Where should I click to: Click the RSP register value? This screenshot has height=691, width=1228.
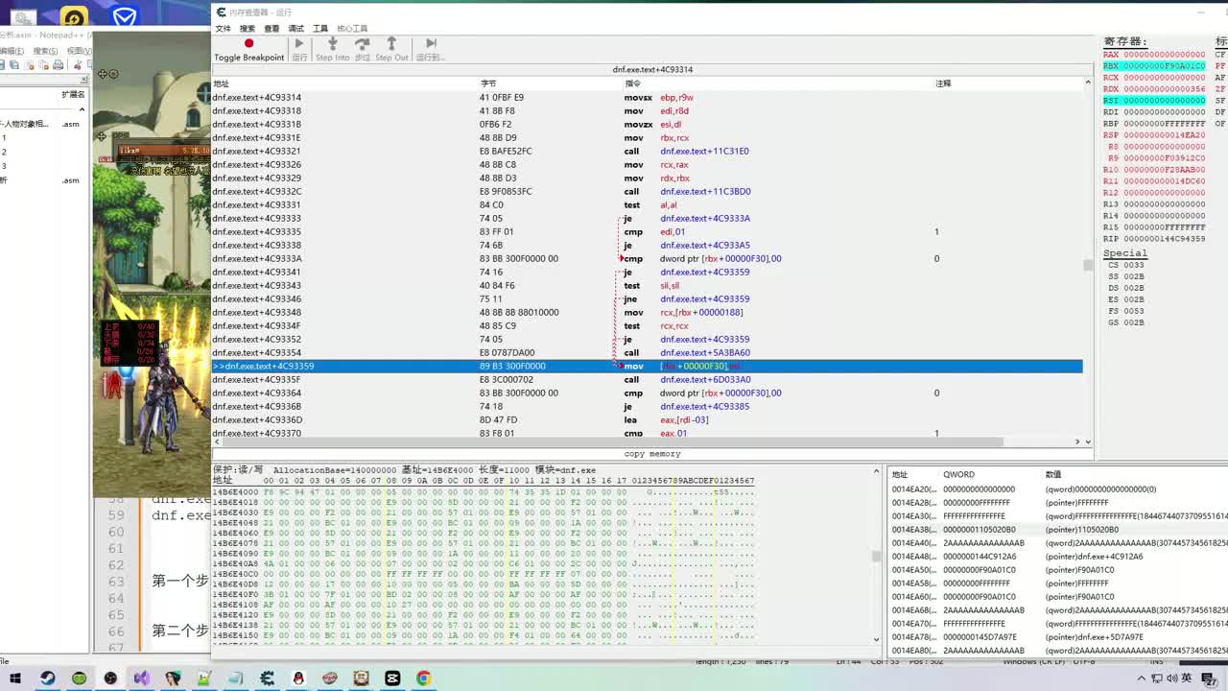point(1164,135)
